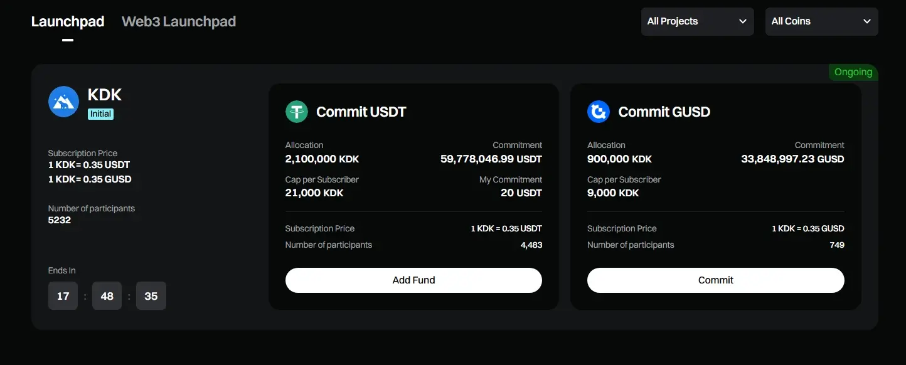Click the All Coins chevron arrow
This screenshot has height=365, width=906.
(x=867, y=21)
